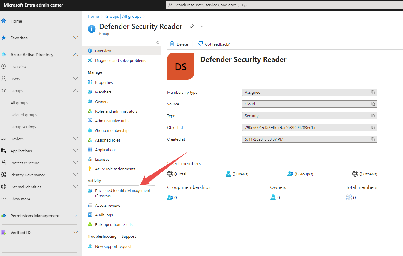Click the Protect & secure lock icon
This screenshot has height=256, width=403.
click(4, 163)
